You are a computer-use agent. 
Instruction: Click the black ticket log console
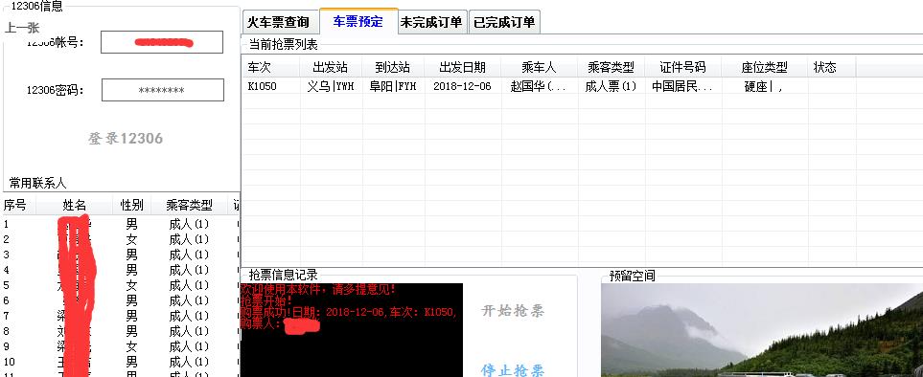(352, 330)
